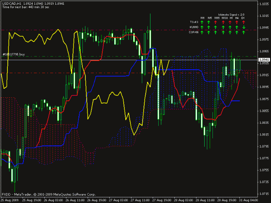Click the KUMO H4 green up arrow
Viewport: 271px width, 203px height.
point(237,27)
